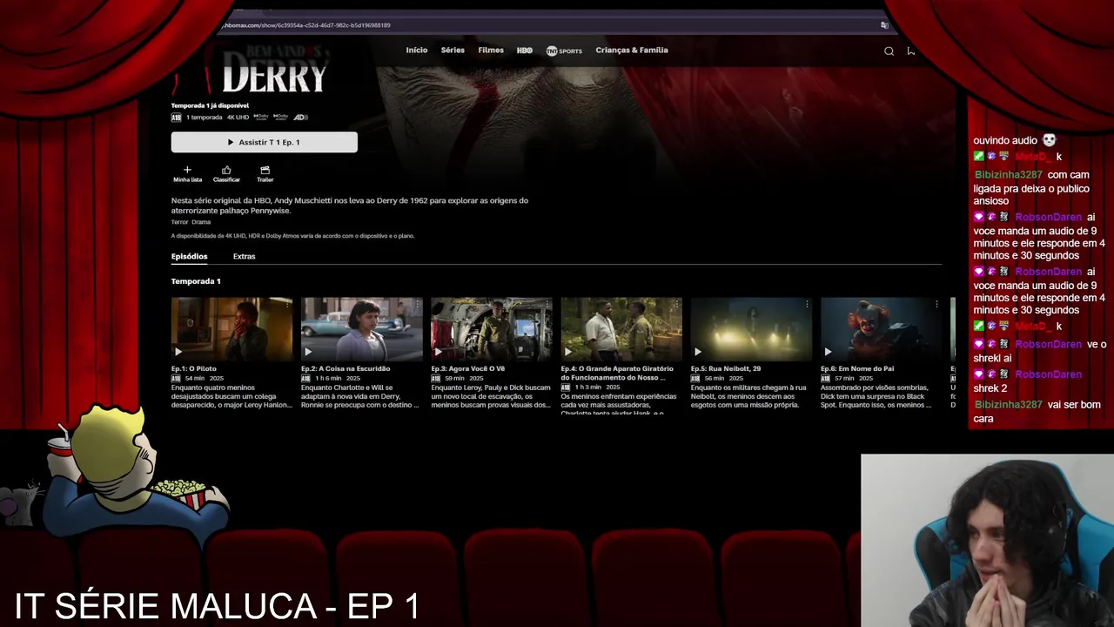Click the title Ep.5: Rua Neibolt, 29

(726, 368)
